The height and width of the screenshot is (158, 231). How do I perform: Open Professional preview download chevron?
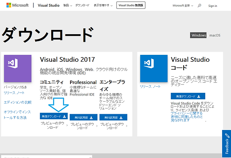[97, 126]
